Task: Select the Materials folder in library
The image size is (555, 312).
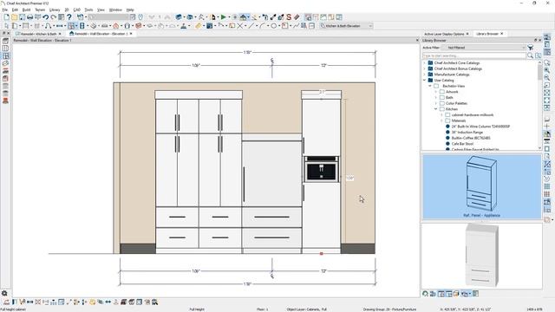Action: pyautogui.click(x=459, y=120)
